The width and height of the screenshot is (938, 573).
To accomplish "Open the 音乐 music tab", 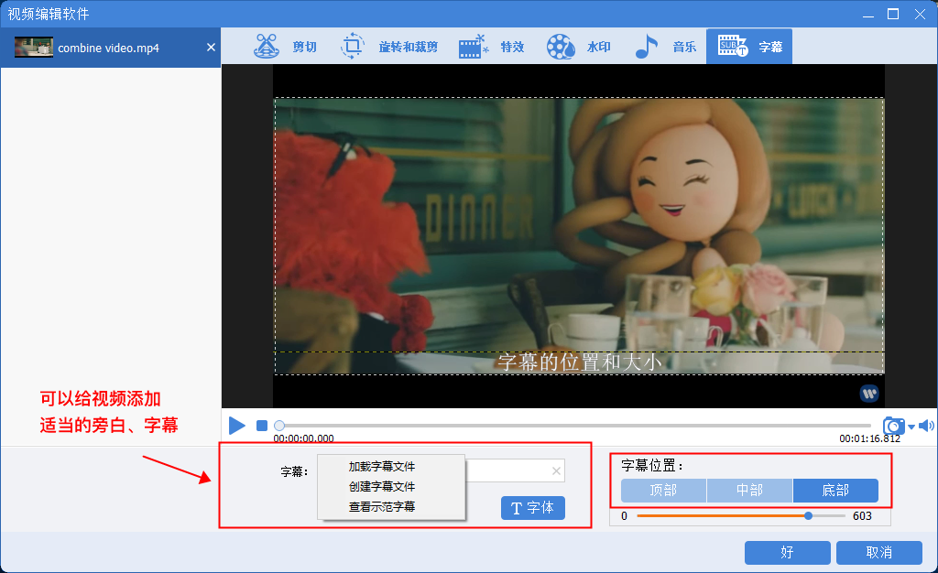I will (665, 47).
